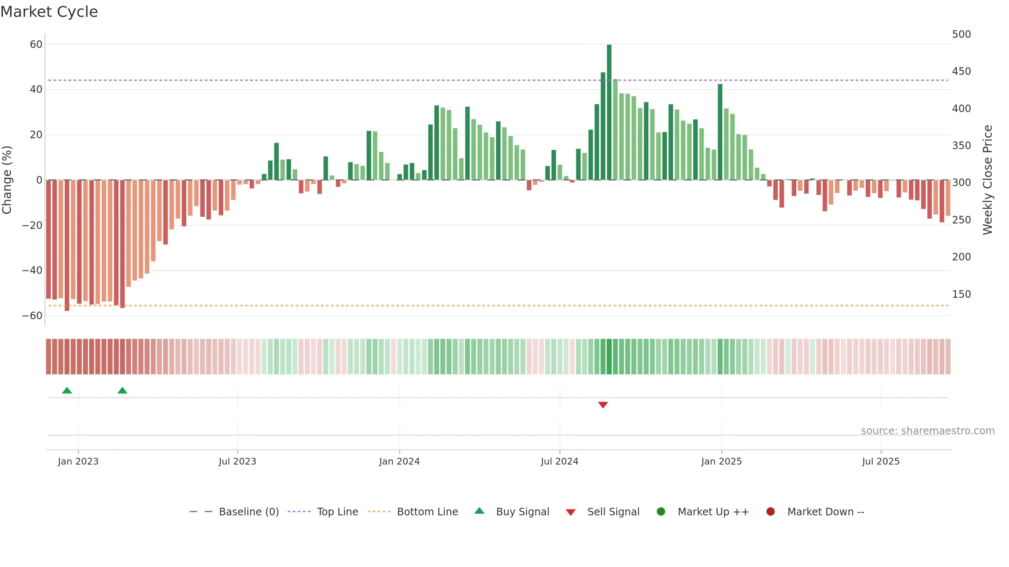
Task: Toggle the Top Line legend label
Action: coord(338,512)
